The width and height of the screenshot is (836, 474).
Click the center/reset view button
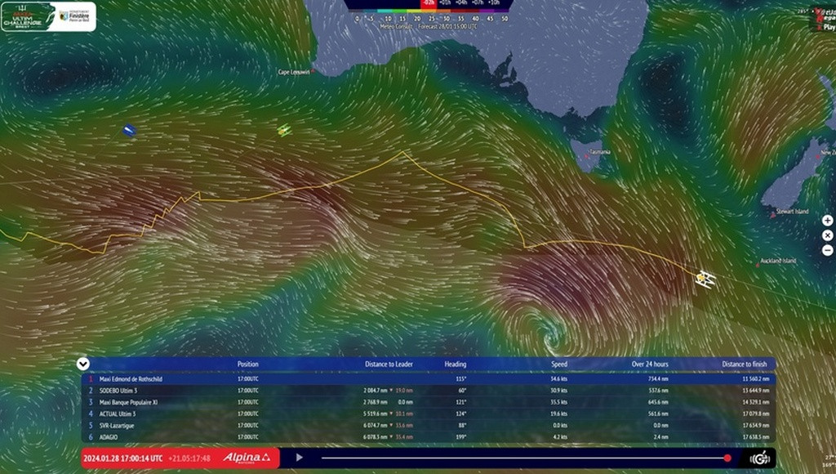tap(827, 235)
